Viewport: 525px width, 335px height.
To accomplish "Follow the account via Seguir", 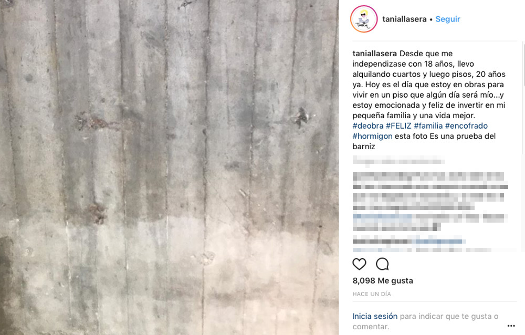I will [448, 19].
